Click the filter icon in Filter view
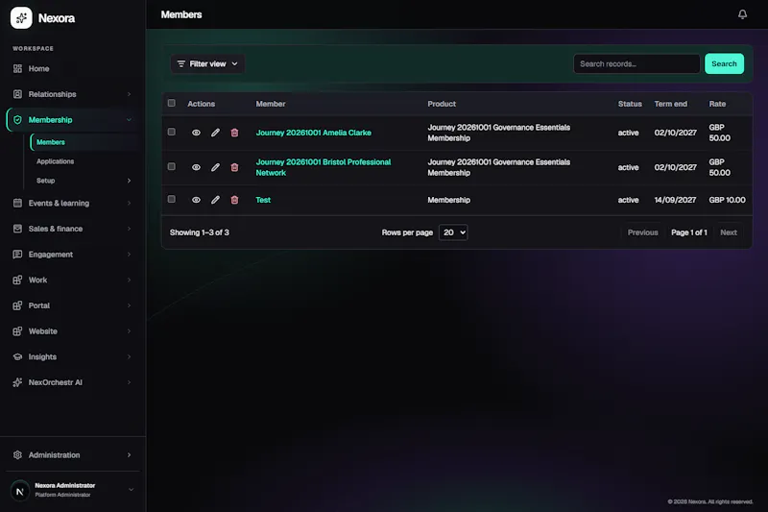This screenshot has height=512, width=768. click(181, 64)
